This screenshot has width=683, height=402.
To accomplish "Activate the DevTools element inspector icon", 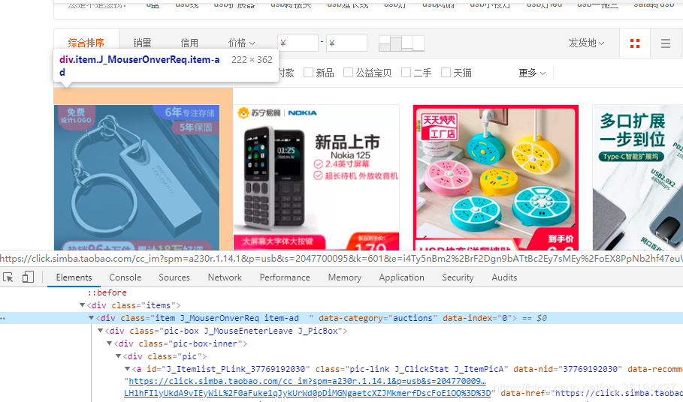I will [x=8, y=277].
